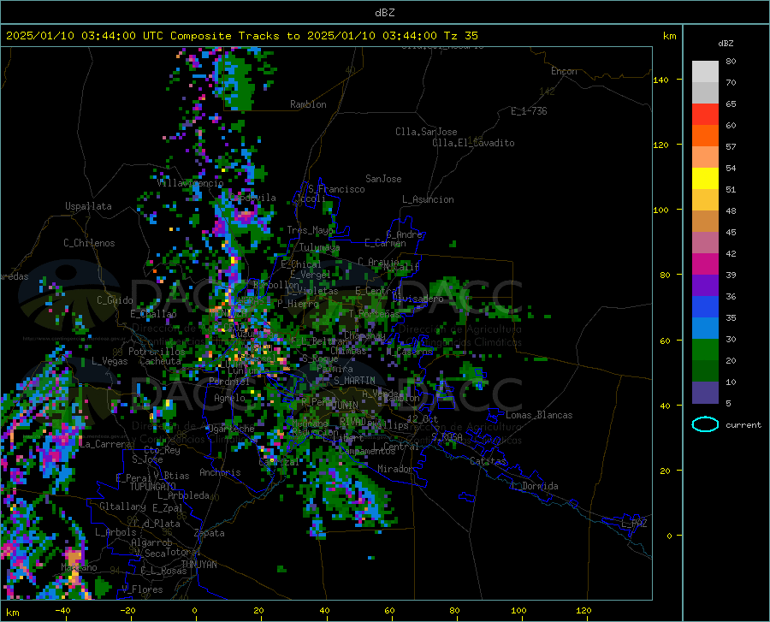Screen dimensions: 770x622
Task: Click the 'Clla.El_Cavadito' place label
Action: (x=473, y=143)
